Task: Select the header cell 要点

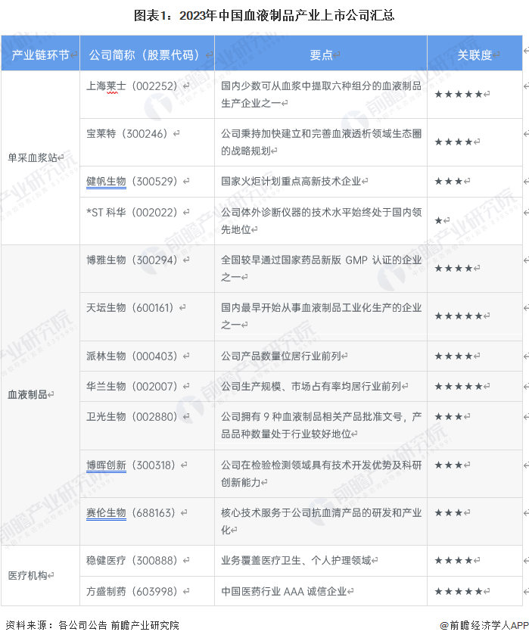Action: [321, 53]
